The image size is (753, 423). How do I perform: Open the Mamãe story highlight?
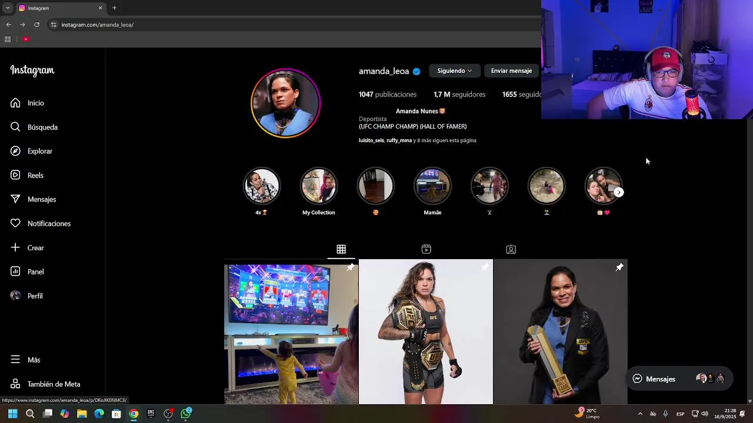pyautogui.click(x=432, y=191)
